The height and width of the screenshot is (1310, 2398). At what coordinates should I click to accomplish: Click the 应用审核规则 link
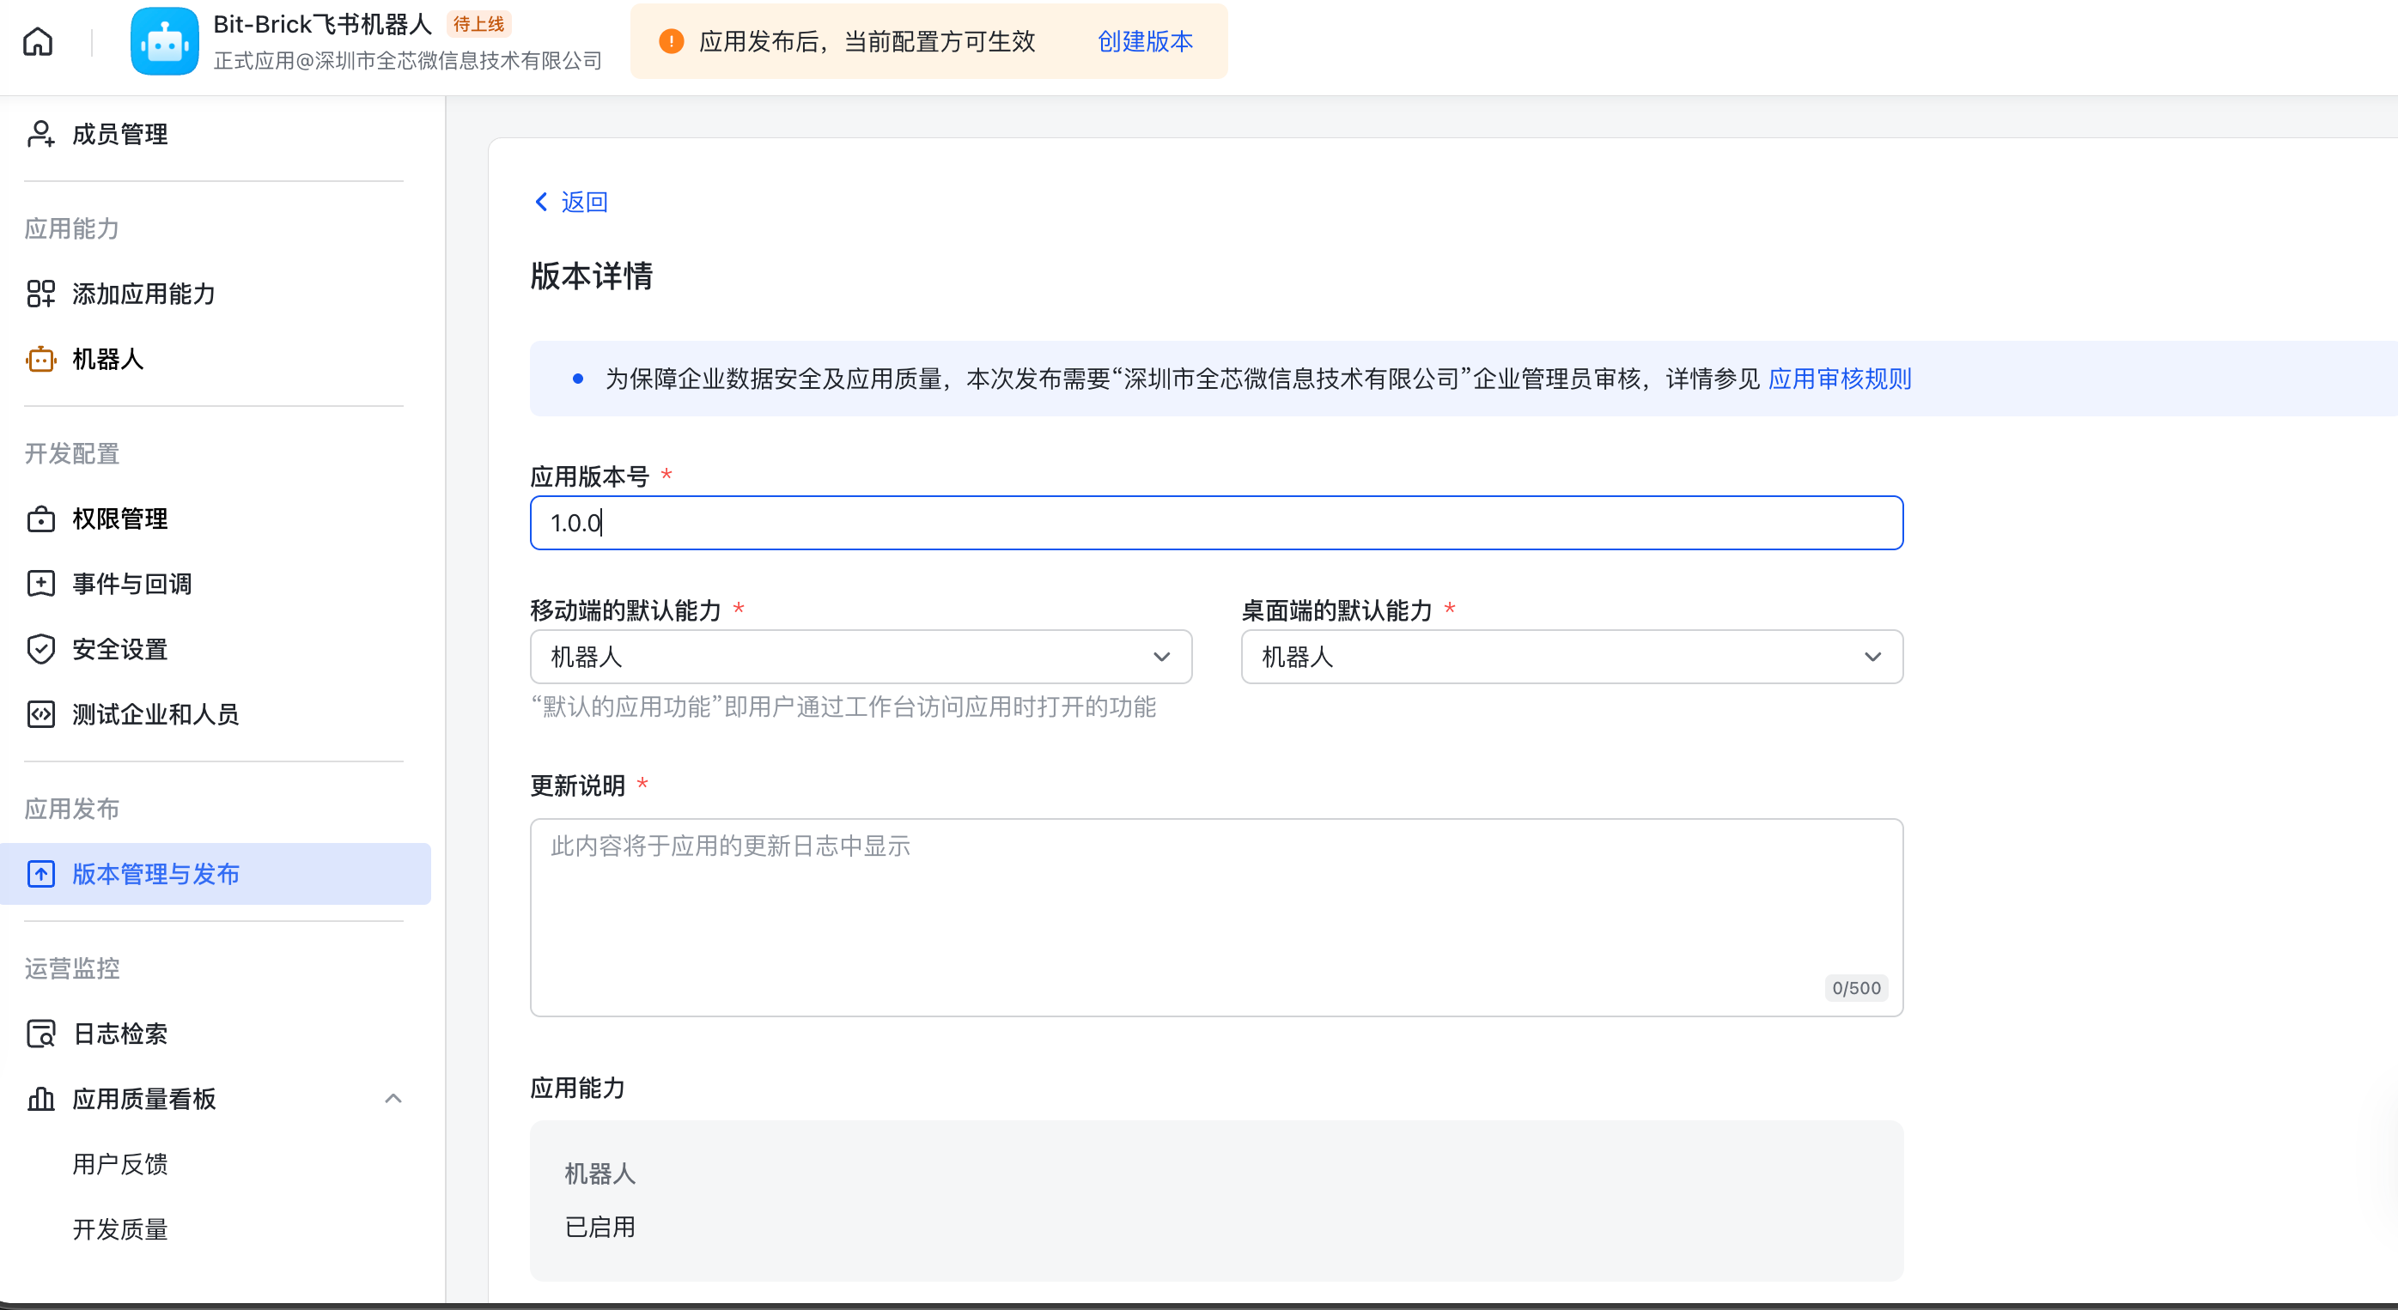point(1840,379)
